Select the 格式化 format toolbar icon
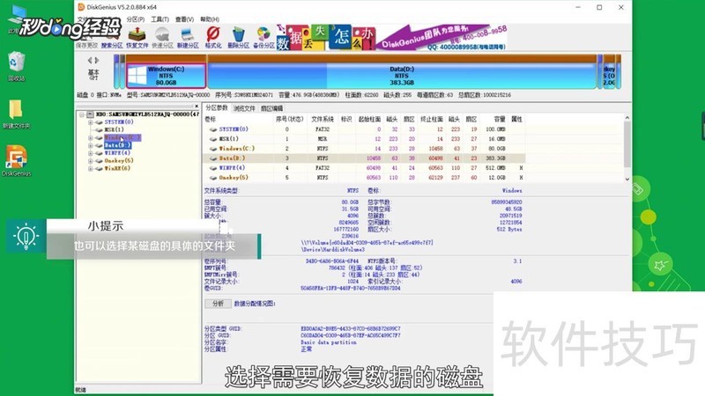 tap(213, 38)
